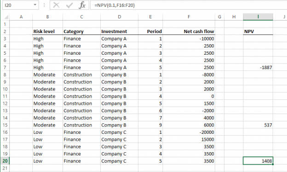Open the Insert Function fx icon
This screenshot has height=172, width=287.
click(82, 5)
